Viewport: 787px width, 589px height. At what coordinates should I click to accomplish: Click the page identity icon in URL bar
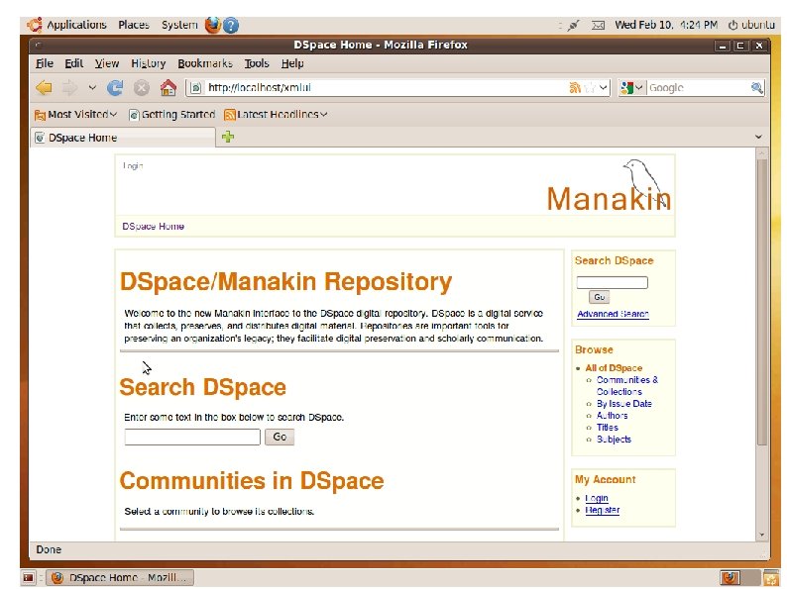(x=195, y=88)
